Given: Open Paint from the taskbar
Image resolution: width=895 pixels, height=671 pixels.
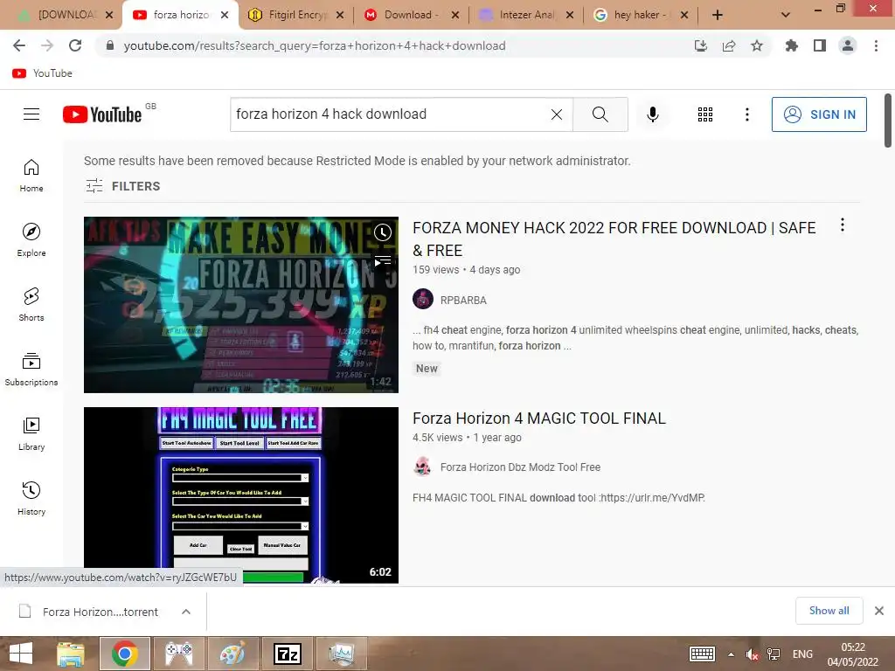Looking at the screenshot, I should (x=232, y=654).
